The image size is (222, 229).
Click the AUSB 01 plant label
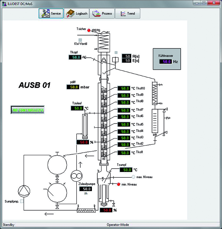point(34,85)
